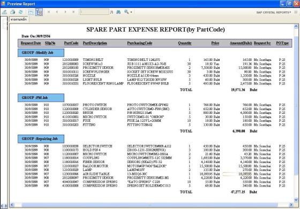Image resolution: width=300 pixels, height=209 pixels.
Task: Click the Price column header
Action: point(215,43)
